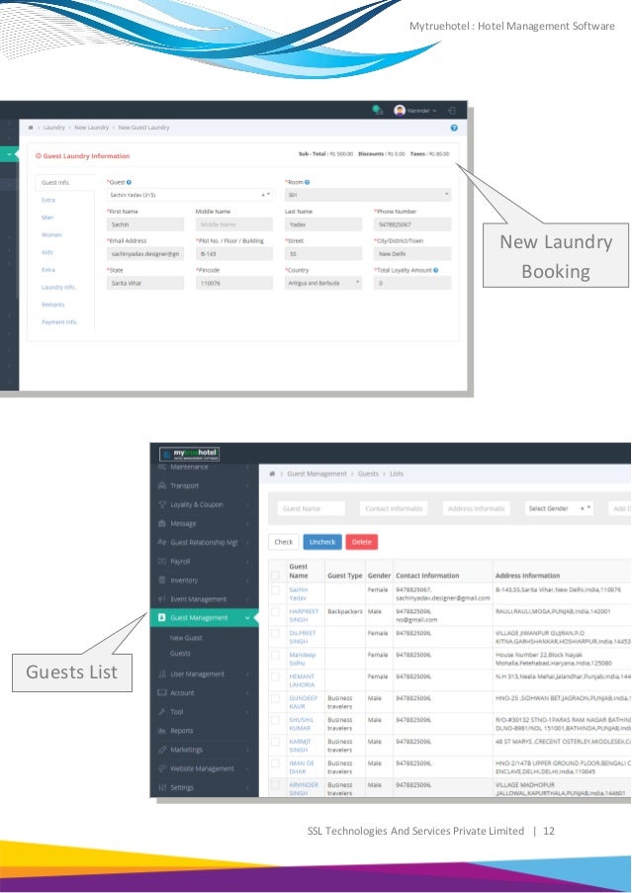Click the Account sidebar icon
632x893 pixels.
[161, 693]
